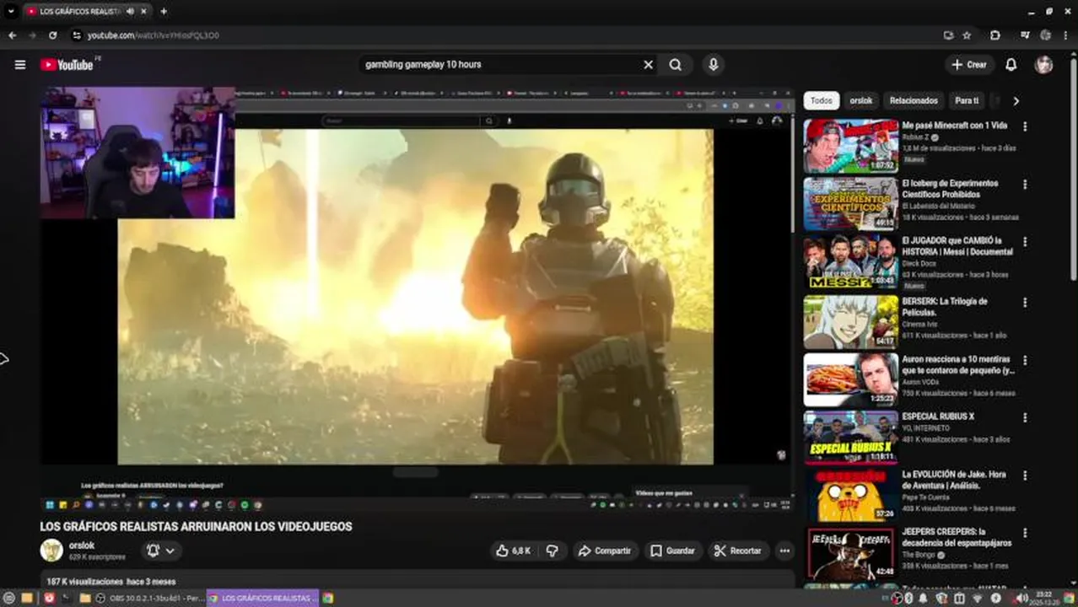1078x607 pixels.
Task: Open the system volume tray icon
Action: pyautogui.click(x=1021, y=598)
